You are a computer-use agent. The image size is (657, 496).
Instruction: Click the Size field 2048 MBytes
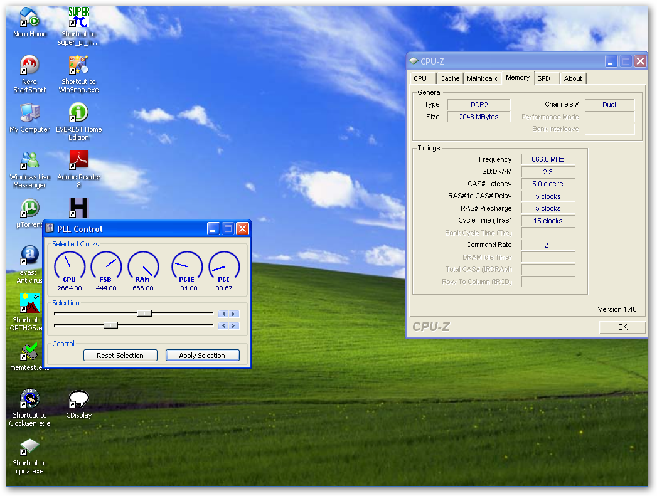(x=479, y=117)
